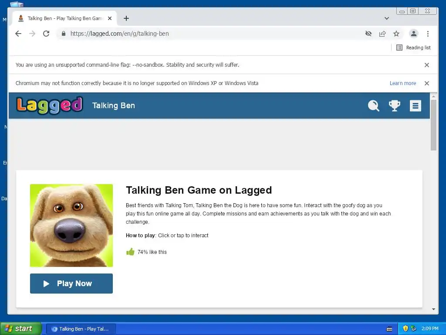Click the browser forward arrow
This screenshot has width=446, height=335.
[x=32, y=34]
